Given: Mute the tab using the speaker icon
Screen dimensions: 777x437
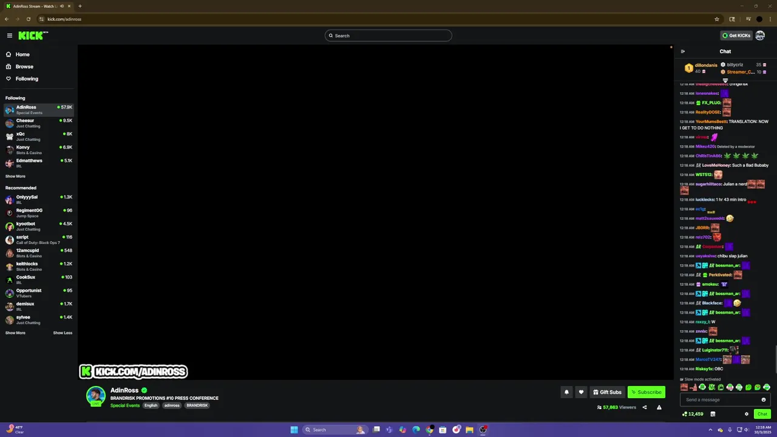Looking at the screenshot, I should pos(62,6).
